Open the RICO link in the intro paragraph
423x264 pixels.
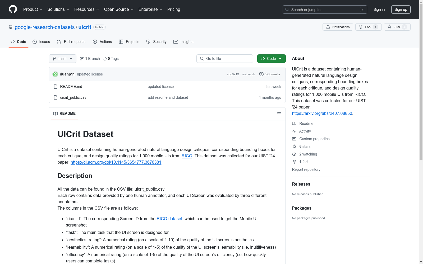pyautogui.click(x=187, y=156)
